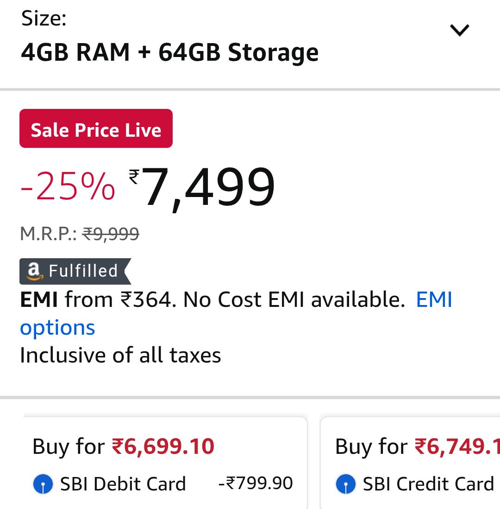This screenshot has height=509, width=500.
Task: Open the 4GB RAM + 64GB Storage selector
Action: pos(169,52)
